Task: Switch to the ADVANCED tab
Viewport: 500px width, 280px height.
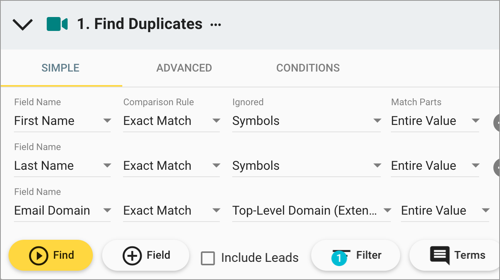Action: 184,68
